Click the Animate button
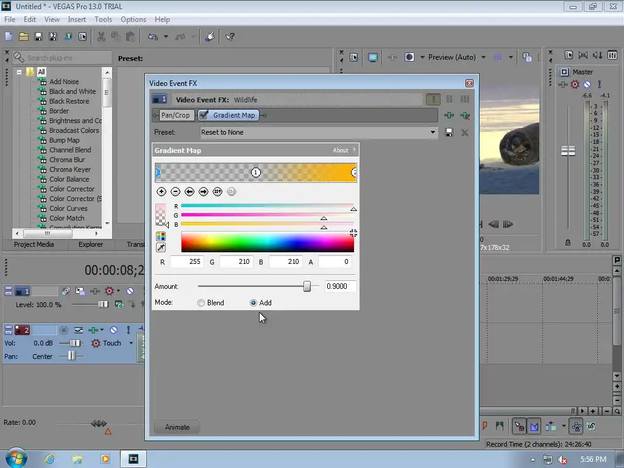 [x=177, y=427]
